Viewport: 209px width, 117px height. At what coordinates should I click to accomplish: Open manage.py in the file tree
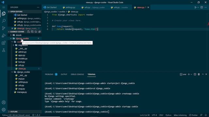22,92
